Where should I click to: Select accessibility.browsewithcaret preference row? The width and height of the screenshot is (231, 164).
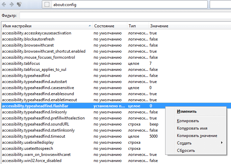coord(47,45)
